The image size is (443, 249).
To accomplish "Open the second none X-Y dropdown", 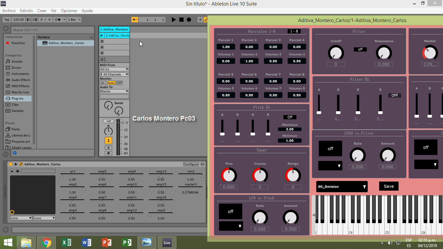I will [x=44, y=218].
